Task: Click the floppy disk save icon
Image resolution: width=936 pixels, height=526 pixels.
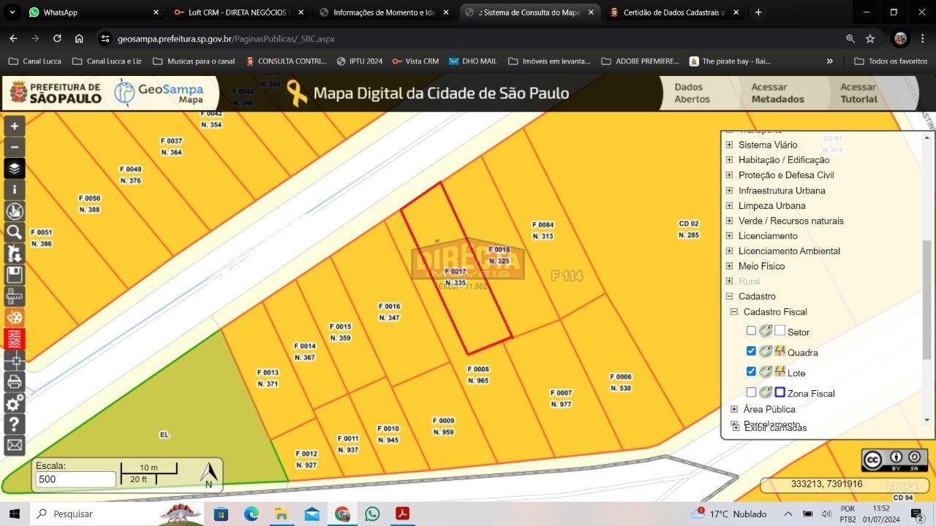Action: [15, 275]
